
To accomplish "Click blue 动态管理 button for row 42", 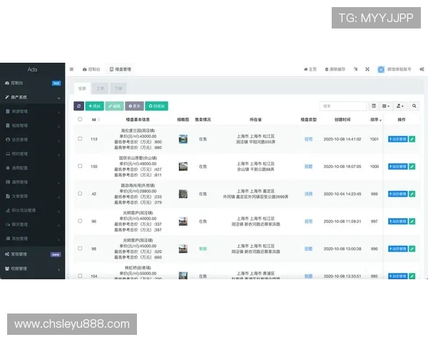I will click(x=398, y=194).
